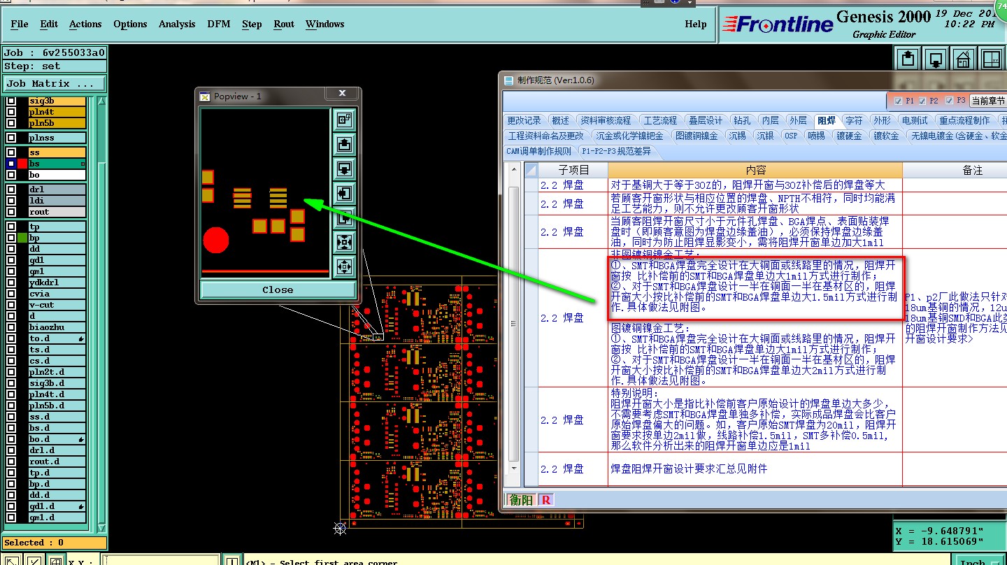Open the Actions menu
Viewport: 1007px width, 565px height.
tap(85, 24)
